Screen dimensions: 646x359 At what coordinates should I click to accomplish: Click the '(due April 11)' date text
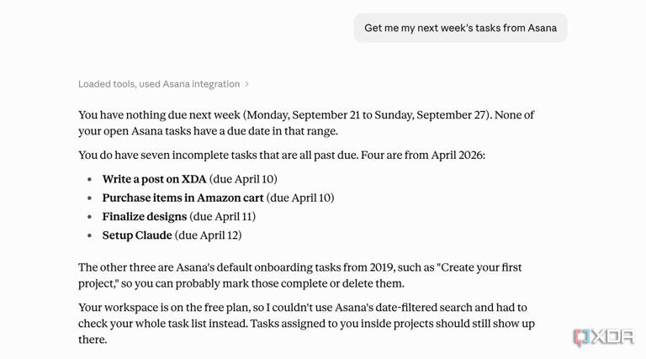[222, 217]
